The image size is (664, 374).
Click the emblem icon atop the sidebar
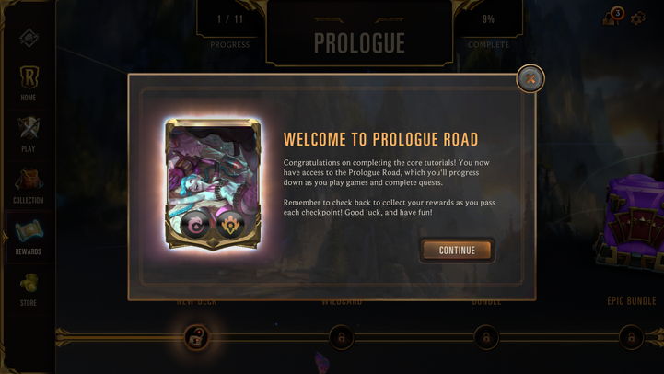(29, 38)
